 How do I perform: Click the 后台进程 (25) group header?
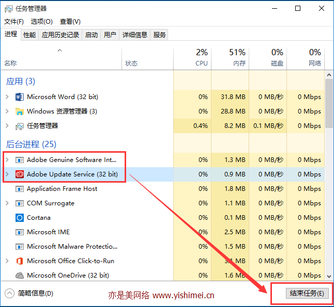tap(31, 144)
